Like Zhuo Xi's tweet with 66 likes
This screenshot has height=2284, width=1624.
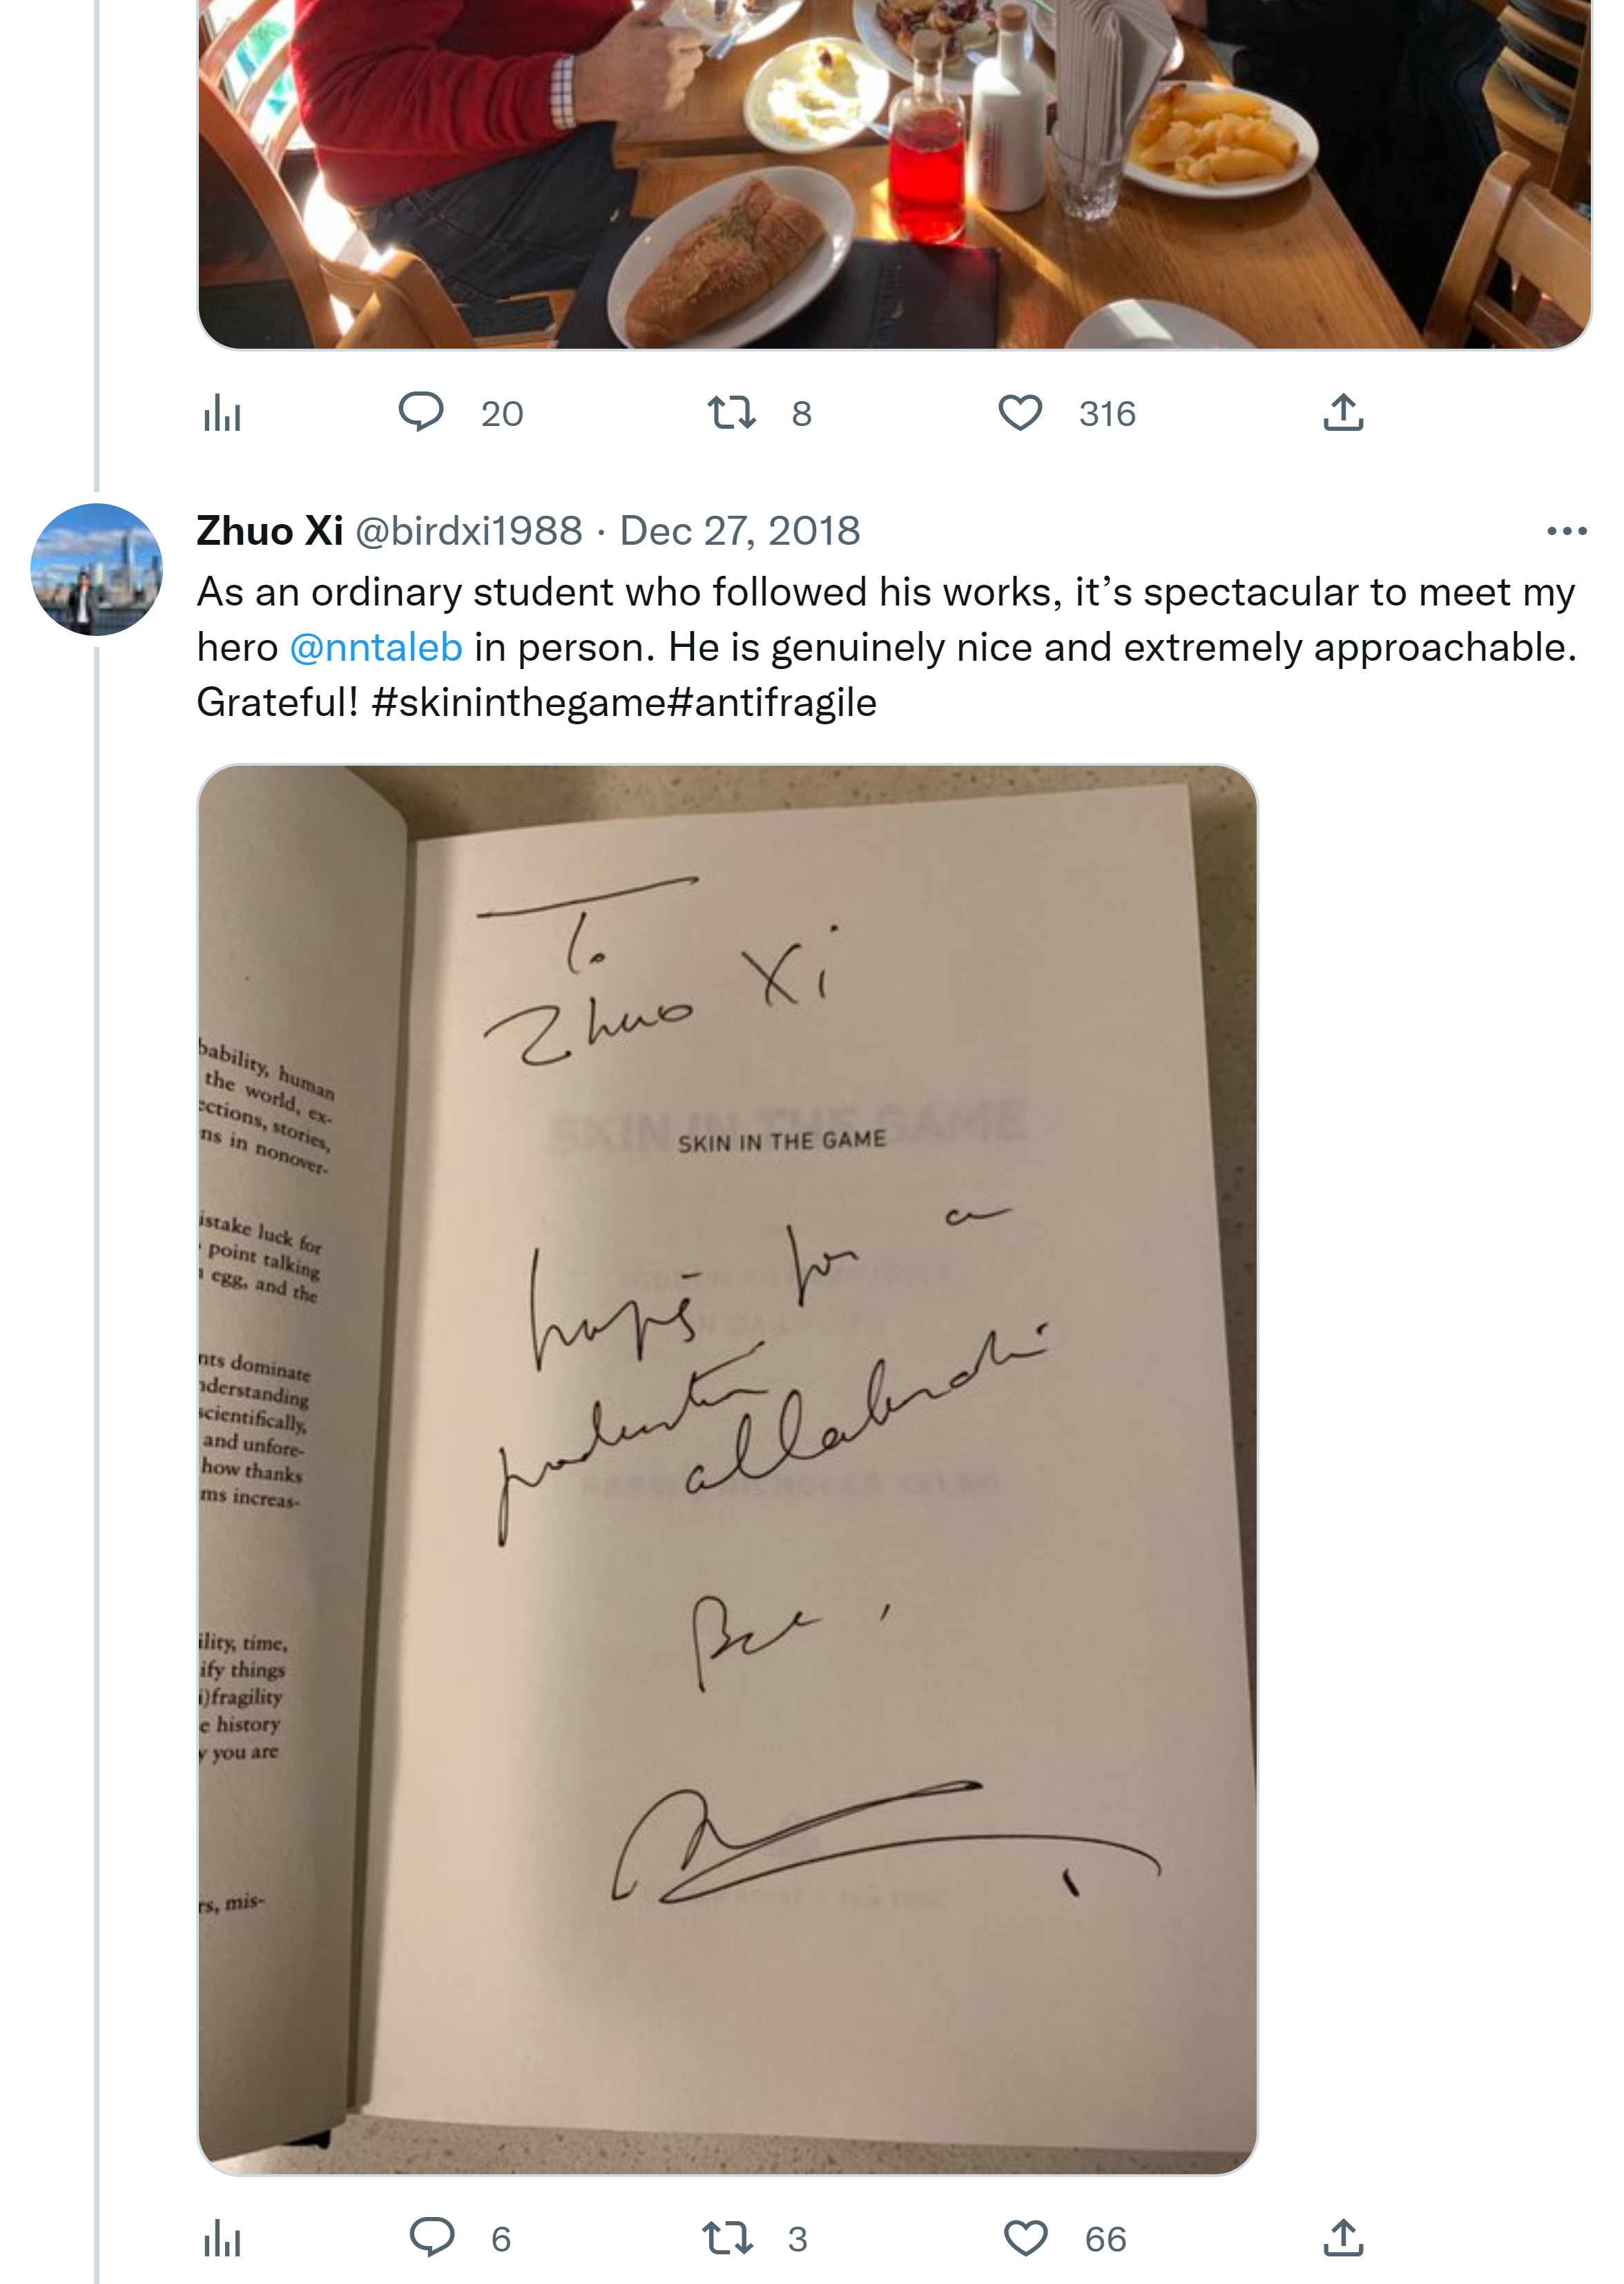click(1024, 2238)
